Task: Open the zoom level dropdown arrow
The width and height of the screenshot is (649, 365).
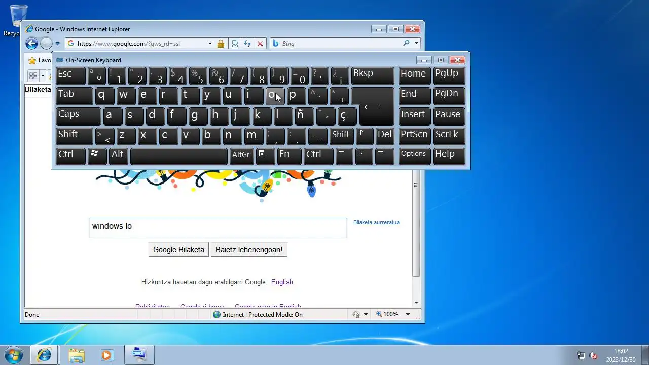Action: click(407, 314)
